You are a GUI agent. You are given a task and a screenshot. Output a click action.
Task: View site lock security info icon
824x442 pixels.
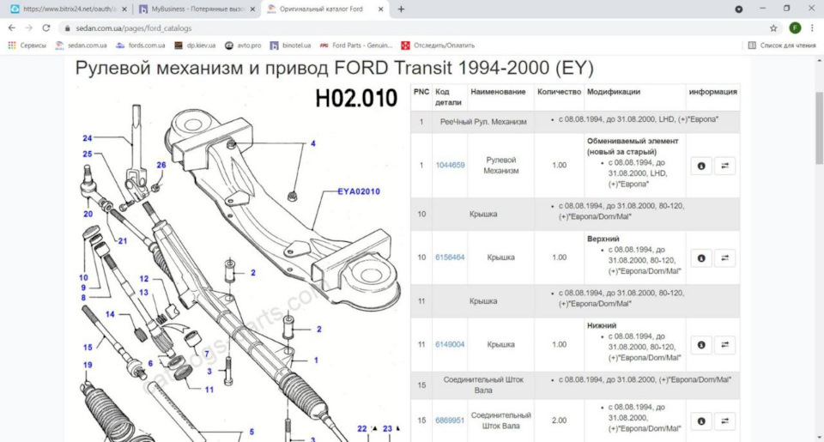click(x=67, y=28)
